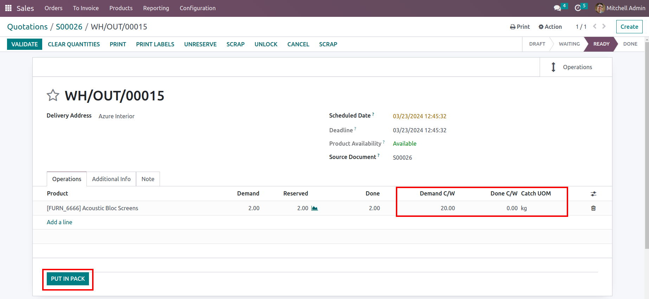The height and width of the screenshot is (299, 649).
Task: Select the Waiting status stage
Action: (x=569, y=44)
